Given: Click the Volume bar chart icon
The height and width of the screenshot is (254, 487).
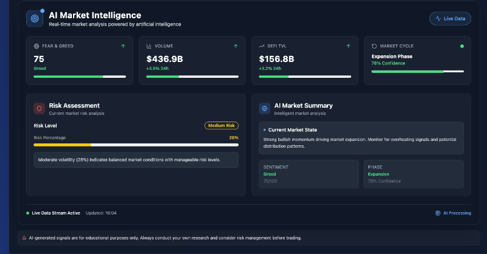Looking at the screenshot, I should [149, 46].
